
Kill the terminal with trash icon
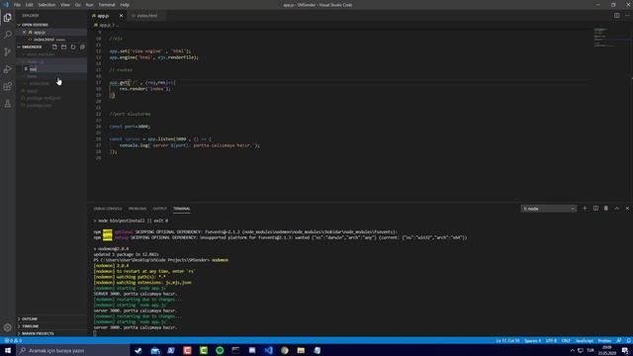[606, 209]
